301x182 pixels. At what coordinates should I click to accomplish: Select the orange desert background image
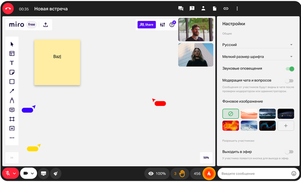(249, 114)
